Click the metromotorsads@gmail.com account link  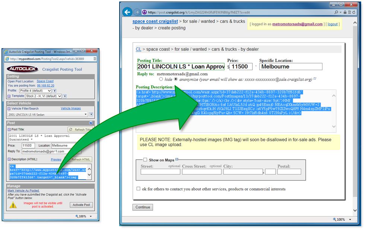(297, 24)
